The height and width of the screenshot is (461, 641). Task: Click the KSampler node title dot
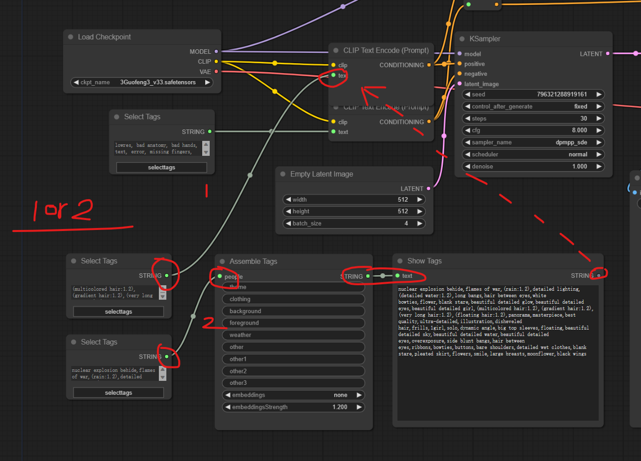(x=463, y=39)
